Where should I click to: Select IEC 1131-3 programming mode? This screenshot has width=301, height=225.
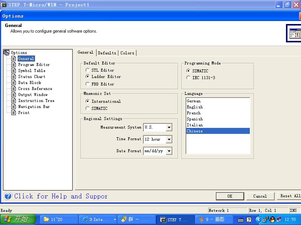pos(189,78)
